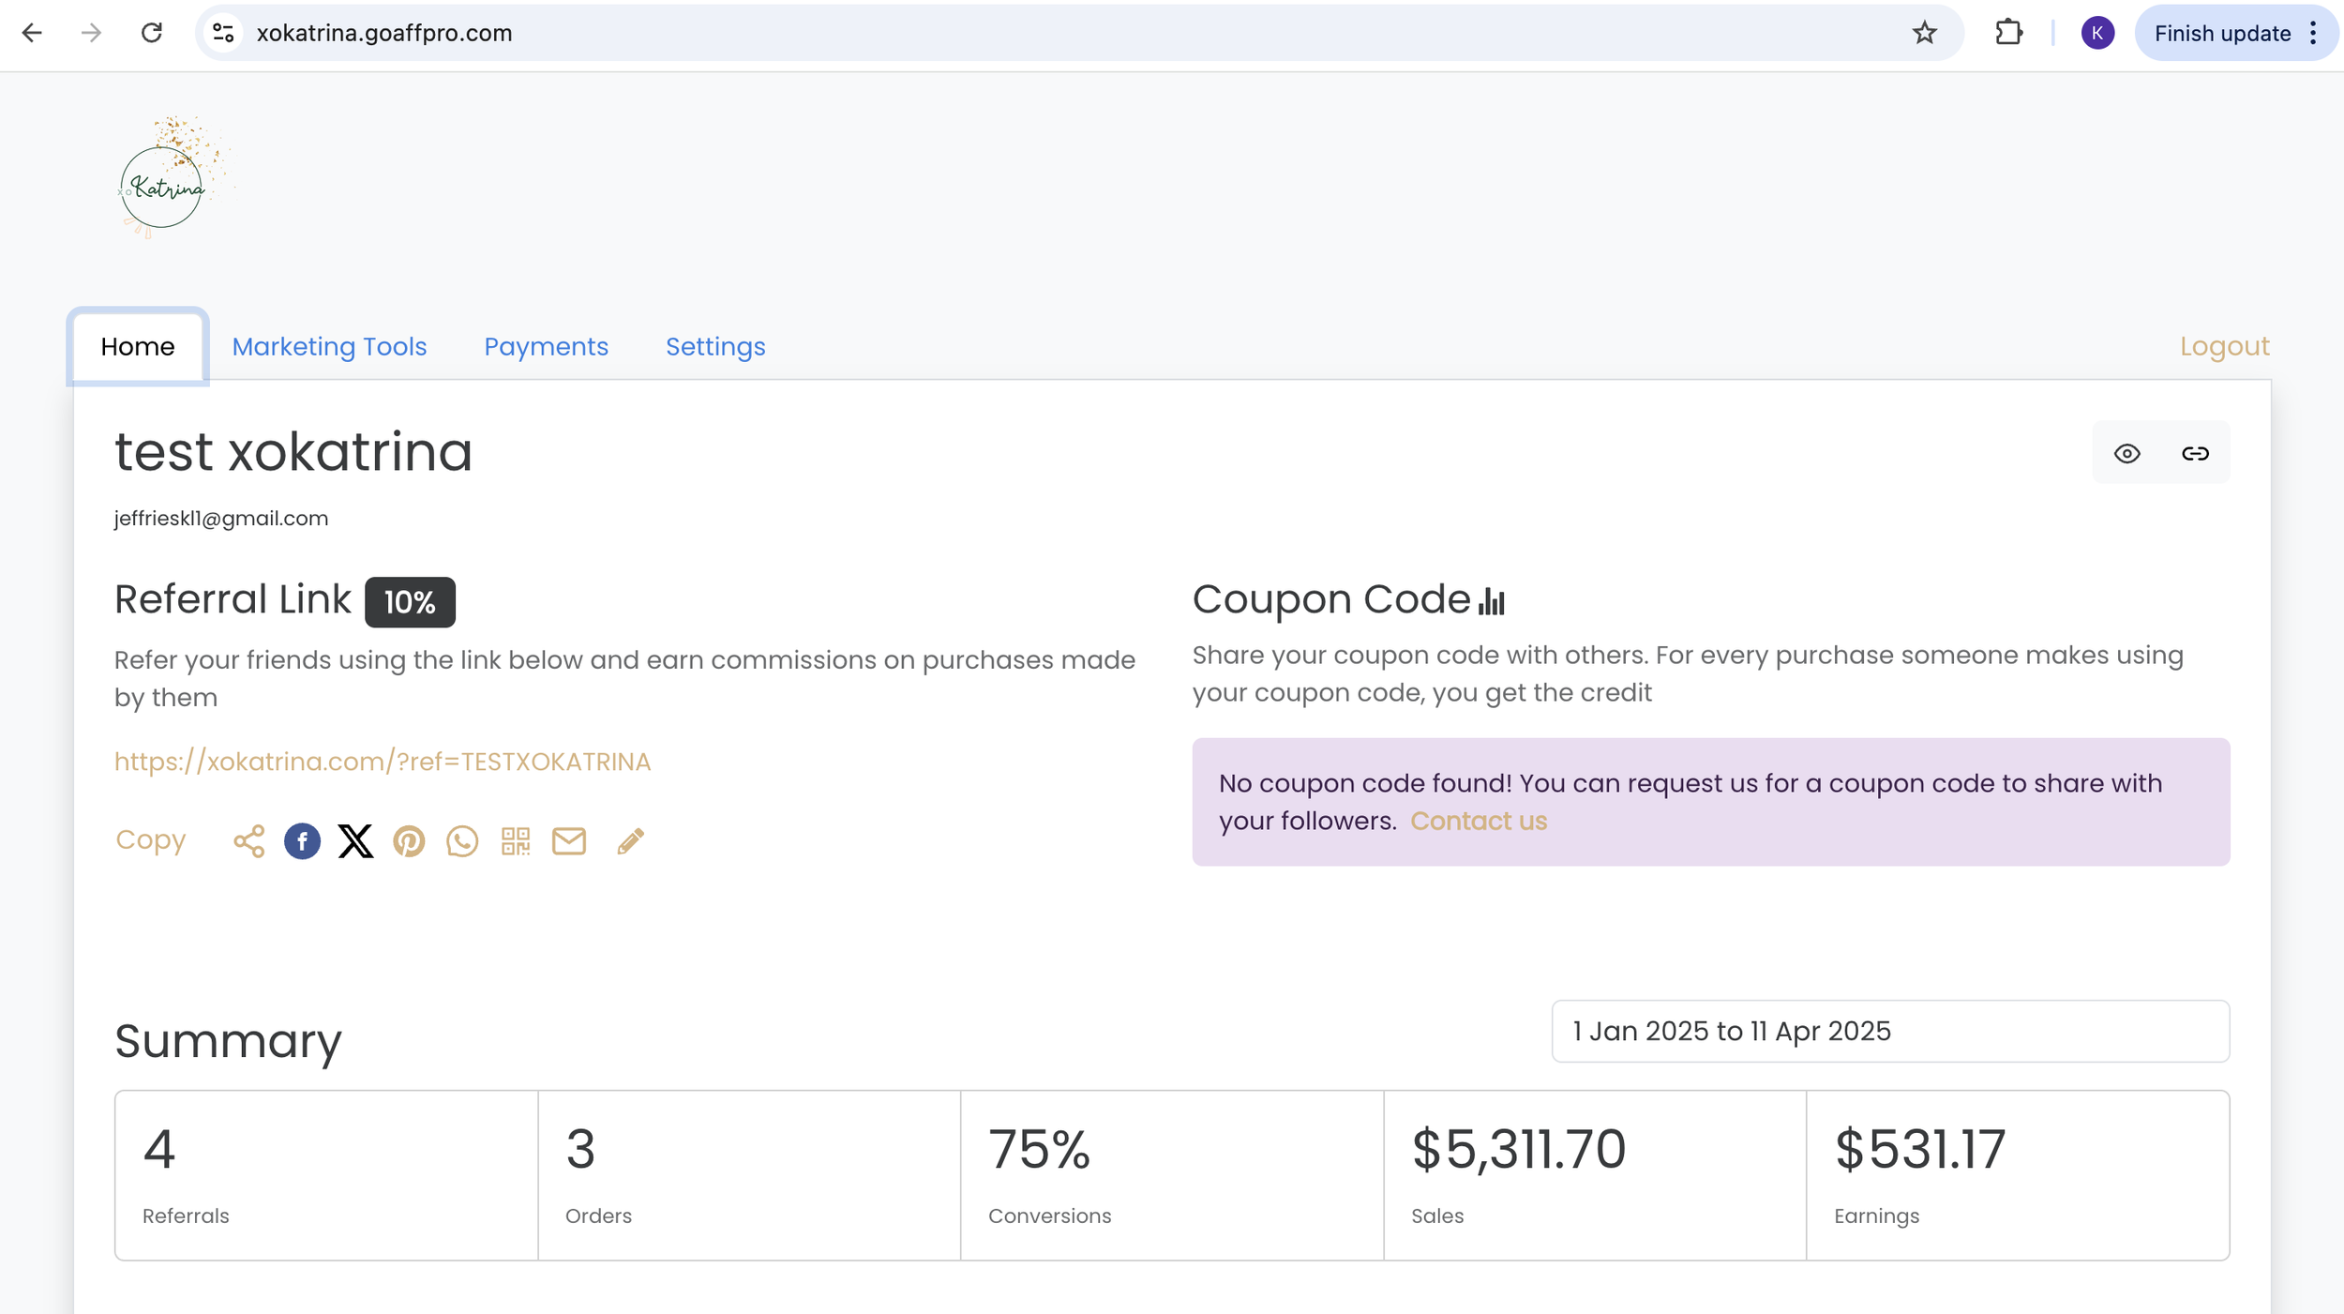Switch to the Marketing Tools tab

click(329, 347)
